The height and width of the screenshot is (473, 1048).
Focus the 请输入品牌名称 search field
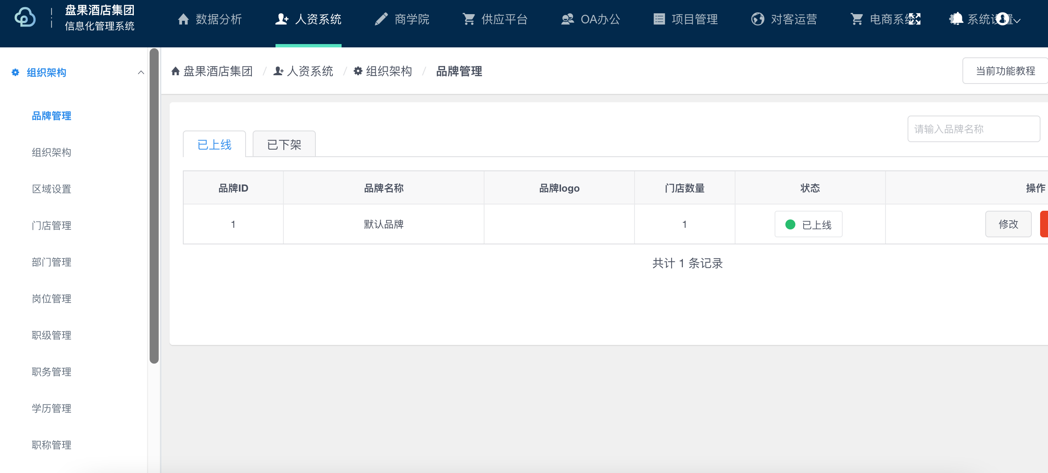point(974,129)
